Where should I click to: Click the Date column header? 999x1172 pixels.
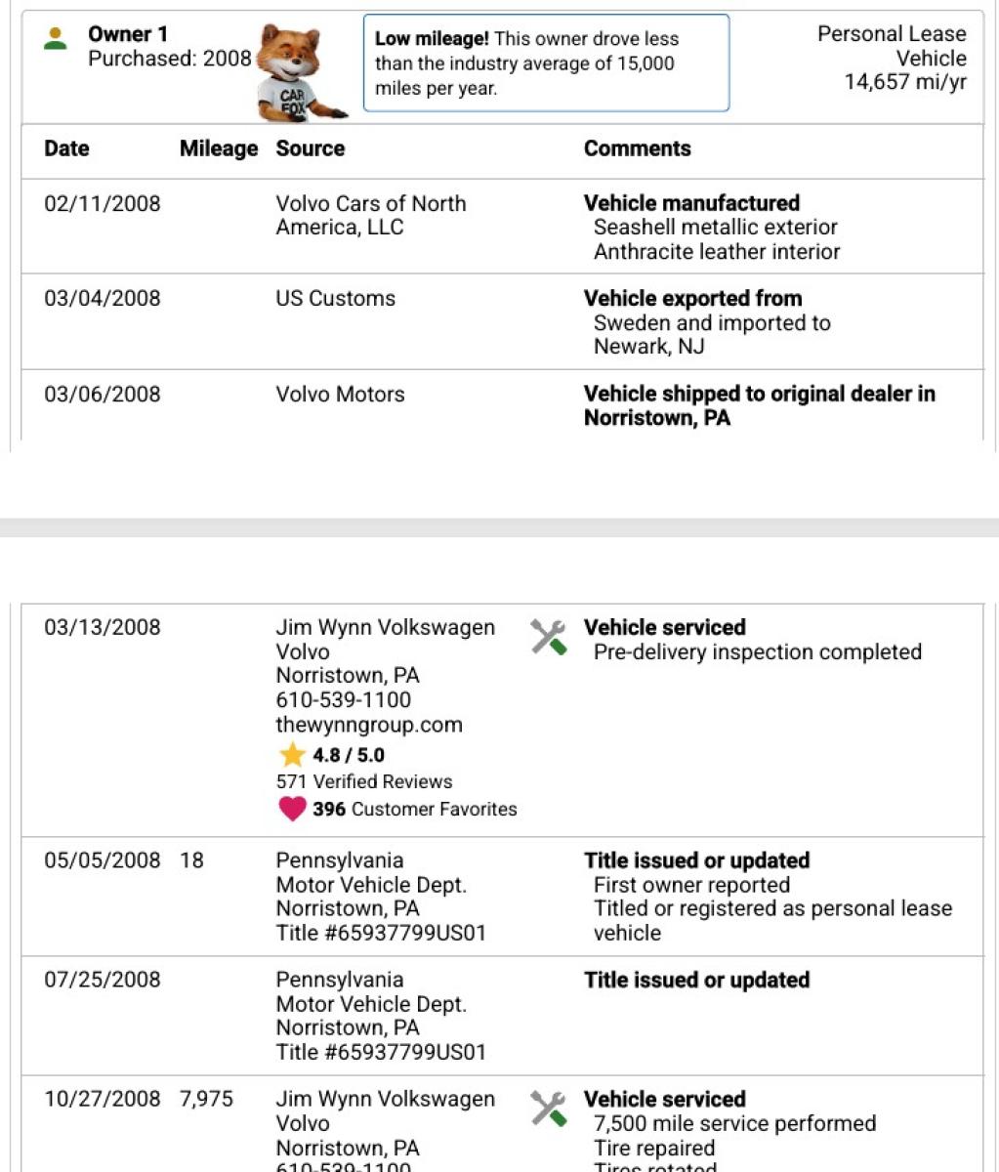click(x=66, y=148)
